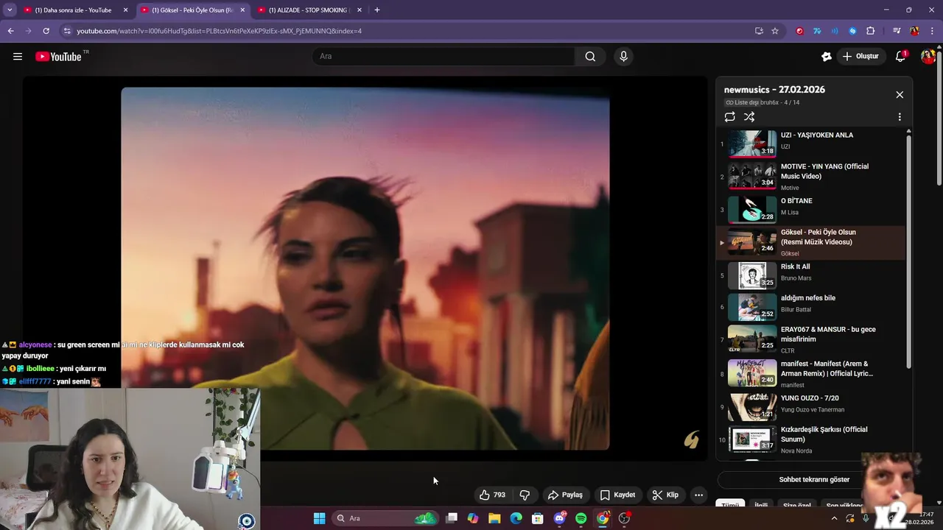Image resolution: width=943 pixels, height=530 pixels.
Task: Play ERAY067 & MANSUR - bu gece misafirinim
Action: pyautogui.click(x=810, y=339)
